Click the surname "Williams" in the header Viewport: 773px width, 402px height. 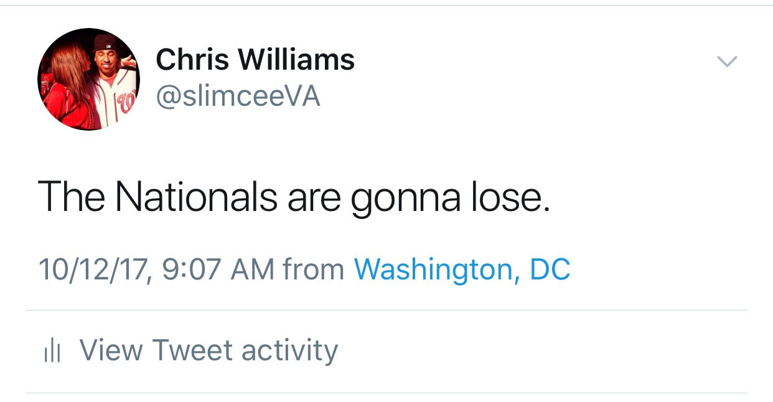[x=296, y=60]
